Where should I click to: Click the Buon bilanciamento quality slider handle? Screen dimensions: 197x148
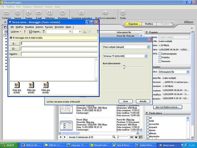coord(124,67)
